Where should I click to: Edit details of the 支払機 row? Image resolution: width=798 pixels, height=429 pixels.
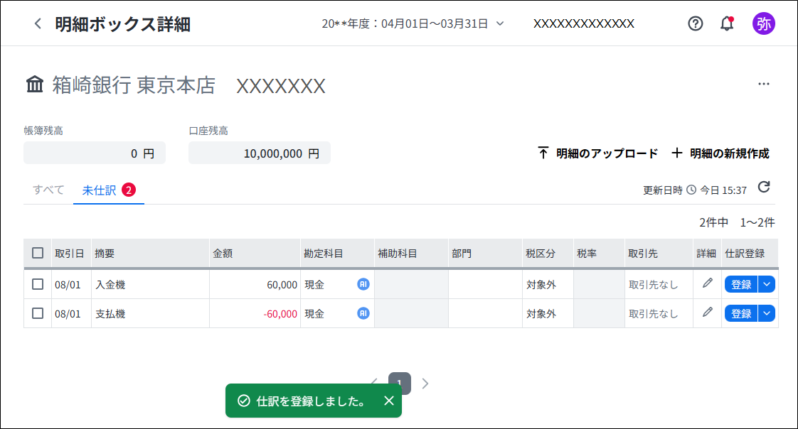(x=708, y=312)
